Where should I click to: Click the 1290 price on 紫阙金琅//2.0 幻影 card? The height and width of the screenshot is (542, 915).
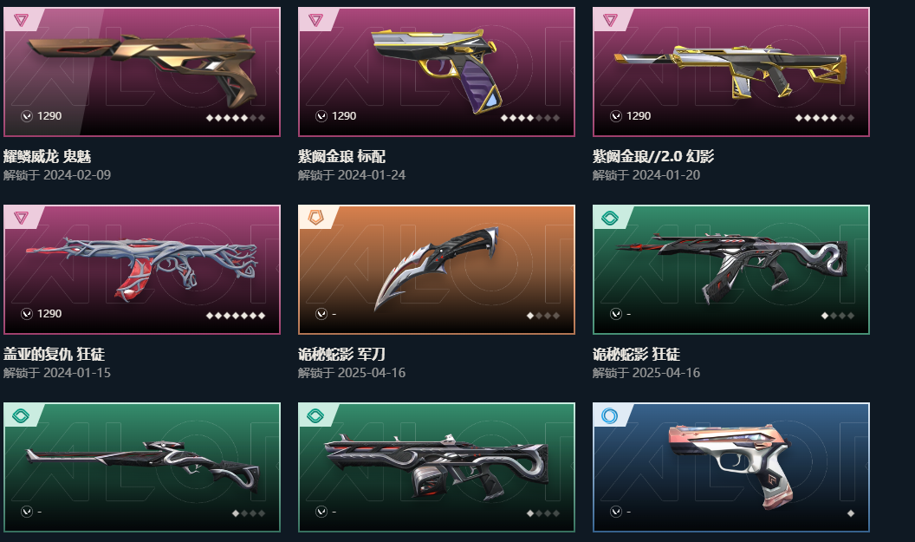click(639, 116)
